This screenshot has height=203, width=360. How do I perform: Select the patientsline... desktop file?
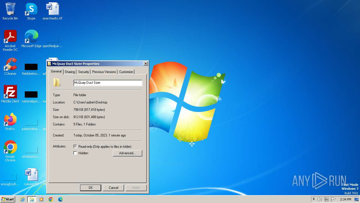point(31,124)
